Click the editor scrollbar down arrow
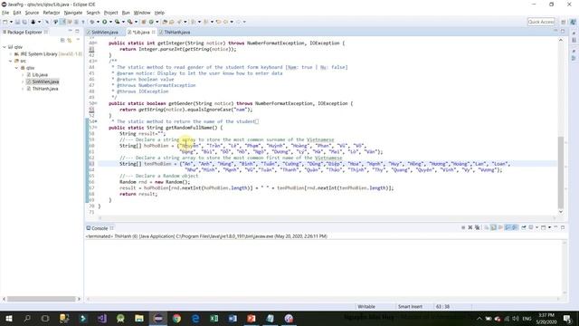 coord(561,212)
